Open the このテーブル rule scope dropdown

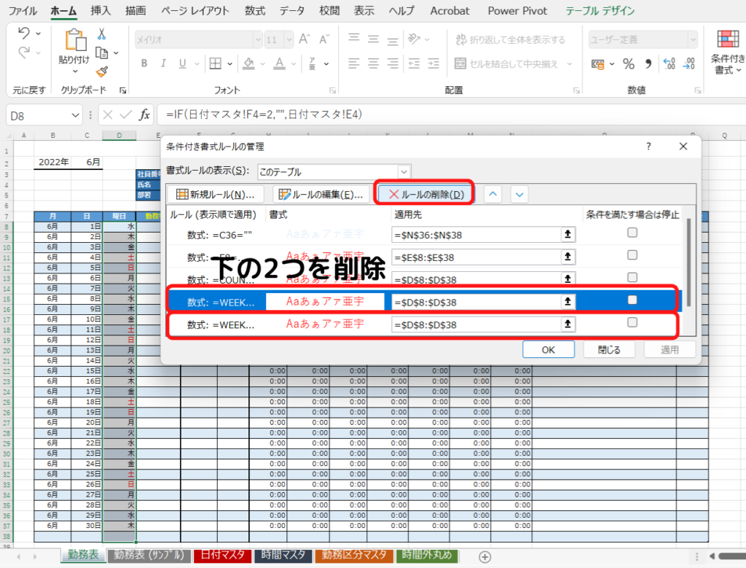tap(404, 171)
